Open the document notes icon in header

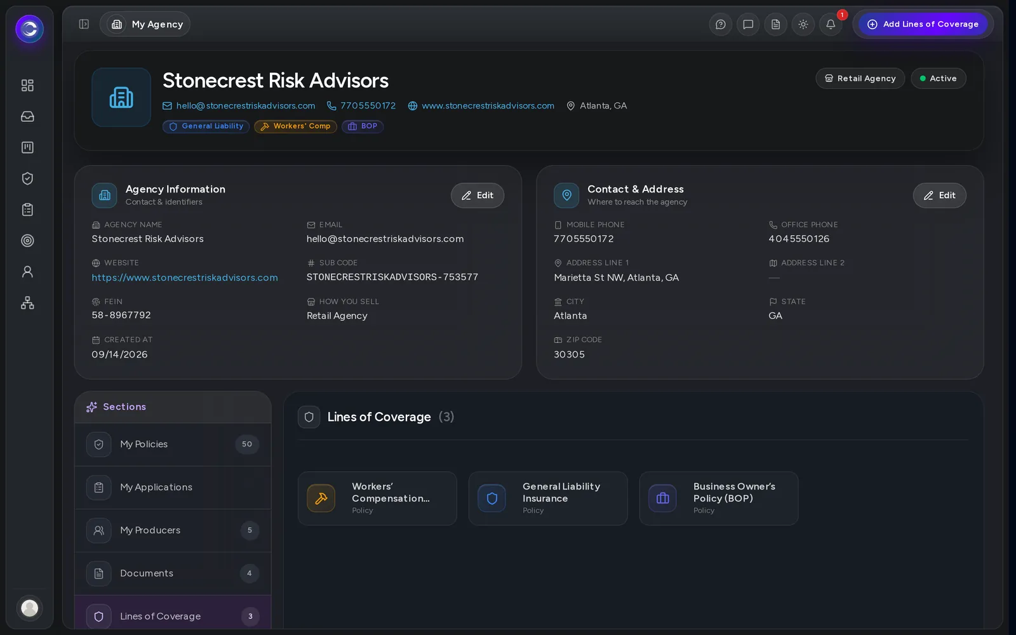pyautogui.click(x=775, y=24)
